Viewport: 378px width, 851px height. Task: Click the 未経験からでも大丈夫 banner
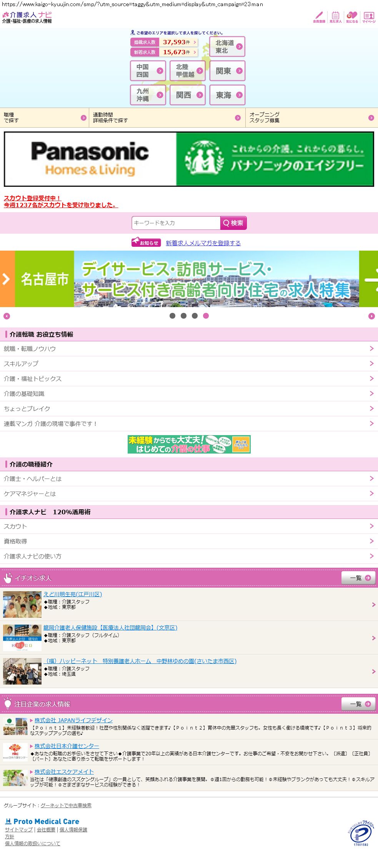[189, 444]
